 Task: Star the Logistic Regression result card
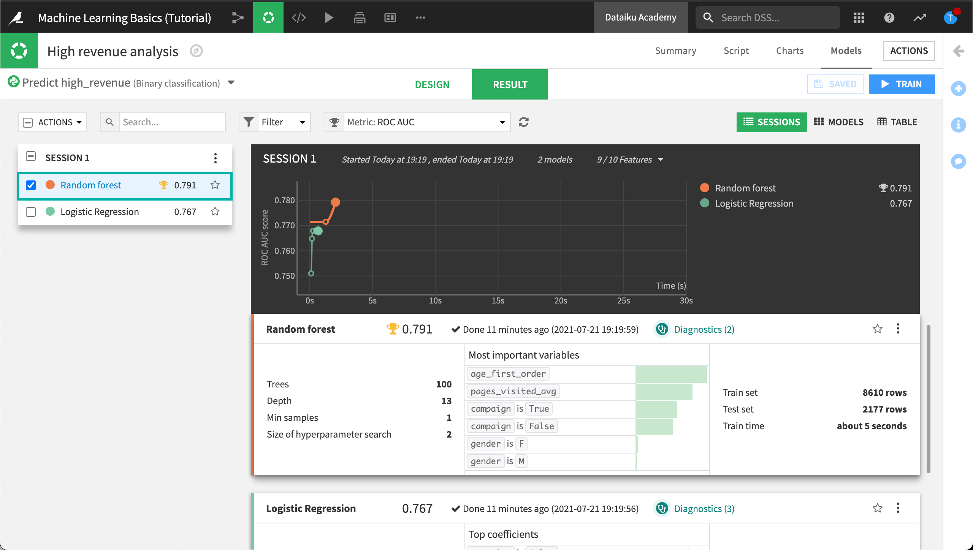tap(878, 508)
